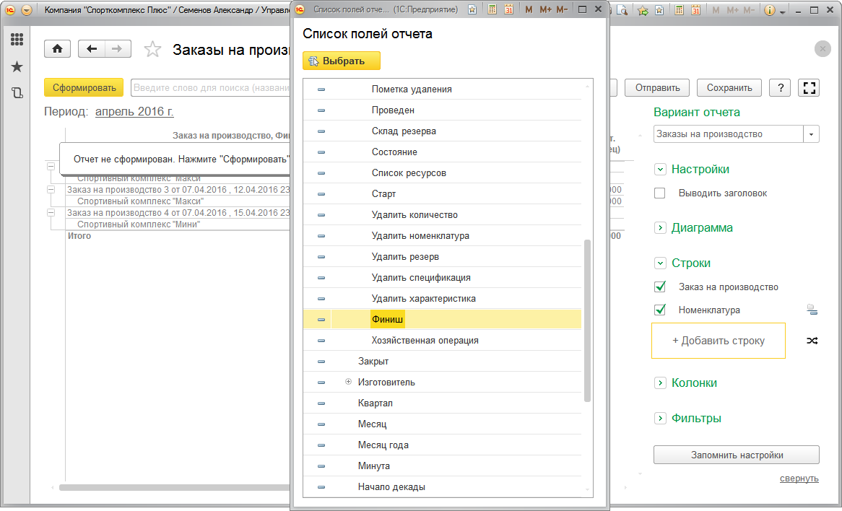
Task: Open Favorites via sidebar star icon
Action: click(x=17, y=66)
